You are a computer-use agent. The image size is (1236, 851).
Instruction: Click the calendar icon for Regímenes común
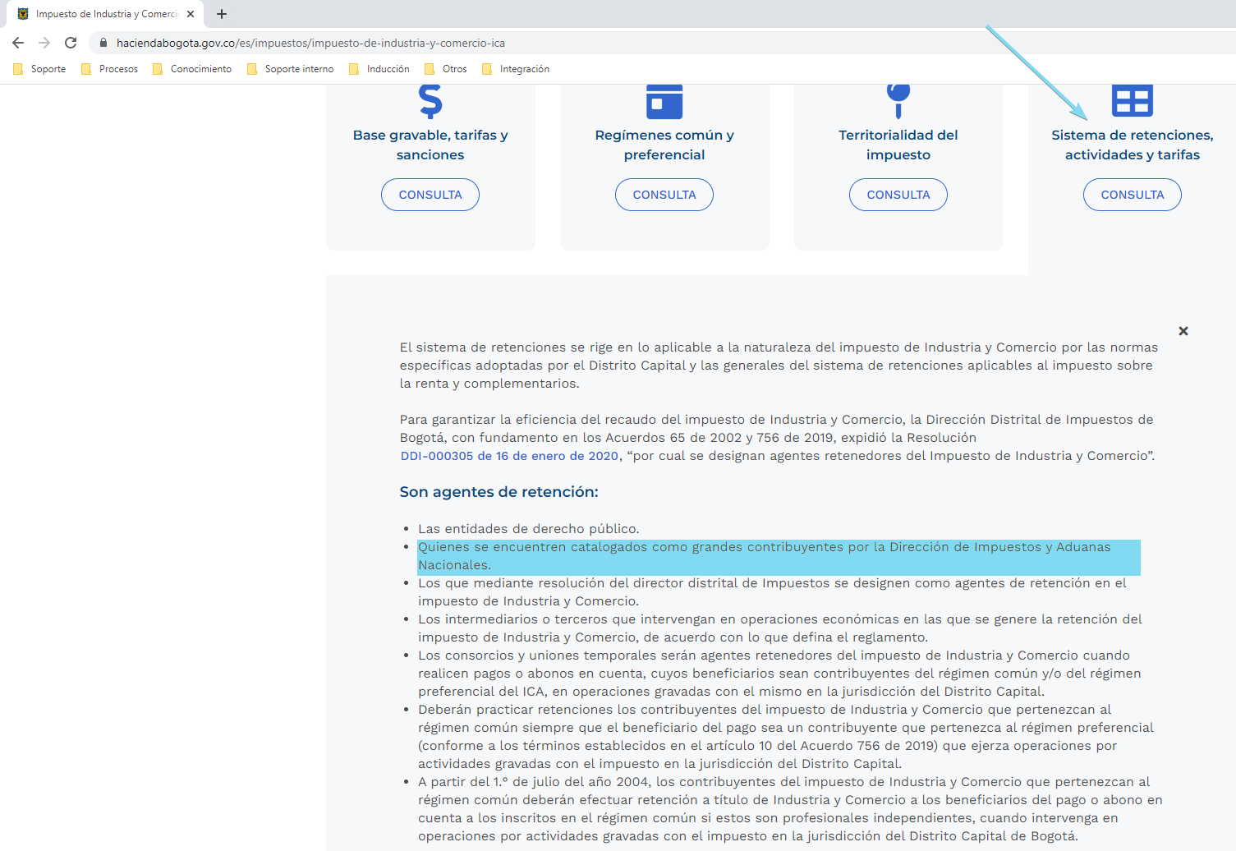pyautogui.click(x=664, y=101)
